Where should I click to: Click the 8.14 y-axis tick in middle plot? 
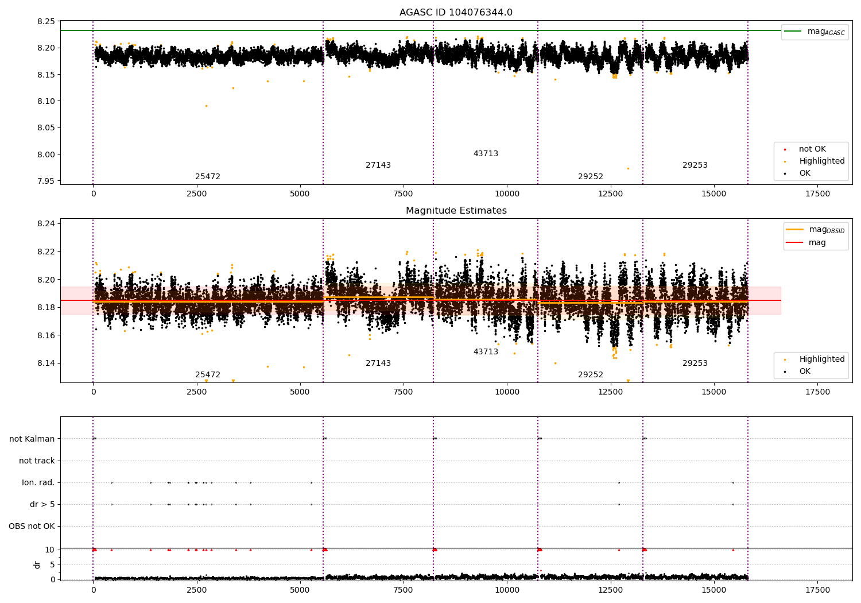coord(46,364)
